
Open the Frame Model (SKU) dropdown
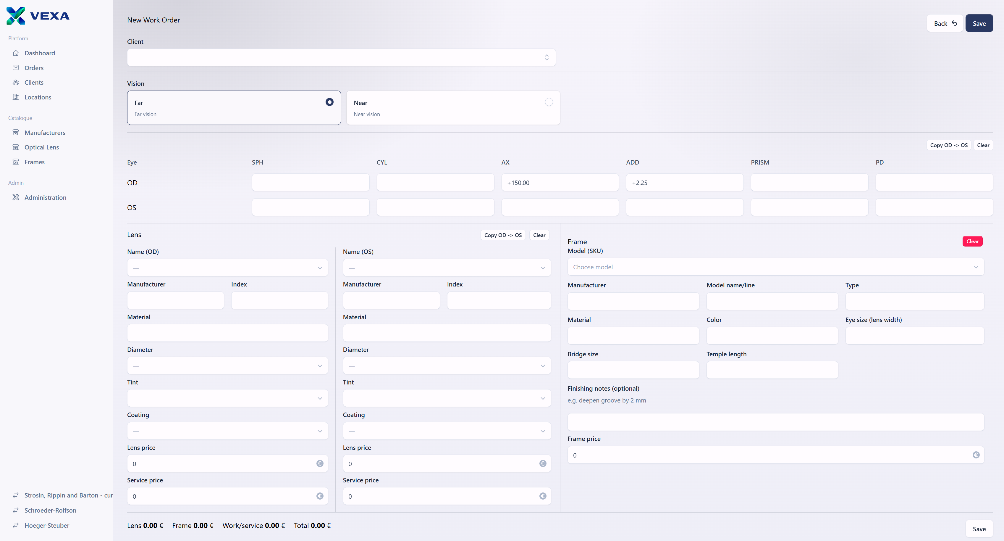775,267
